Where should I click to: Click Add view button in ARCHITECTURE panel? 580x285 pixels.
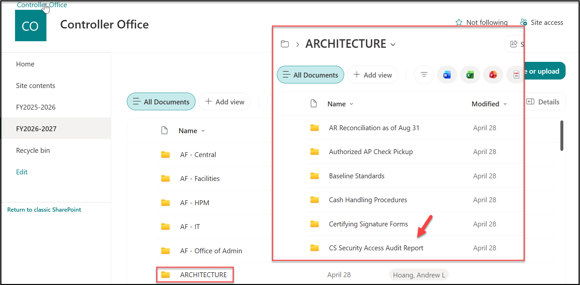[373, 75]
